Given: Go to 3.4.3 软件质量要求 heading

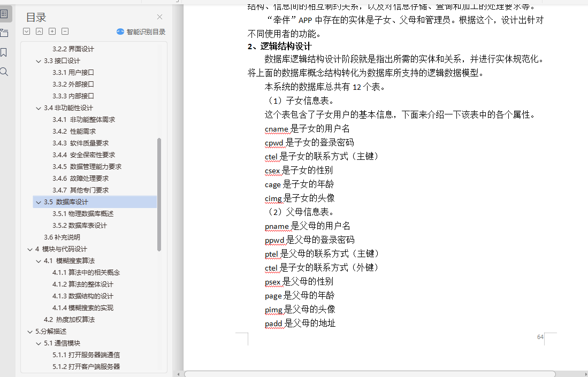Looking at the screenshot, I should coord(81,143).
